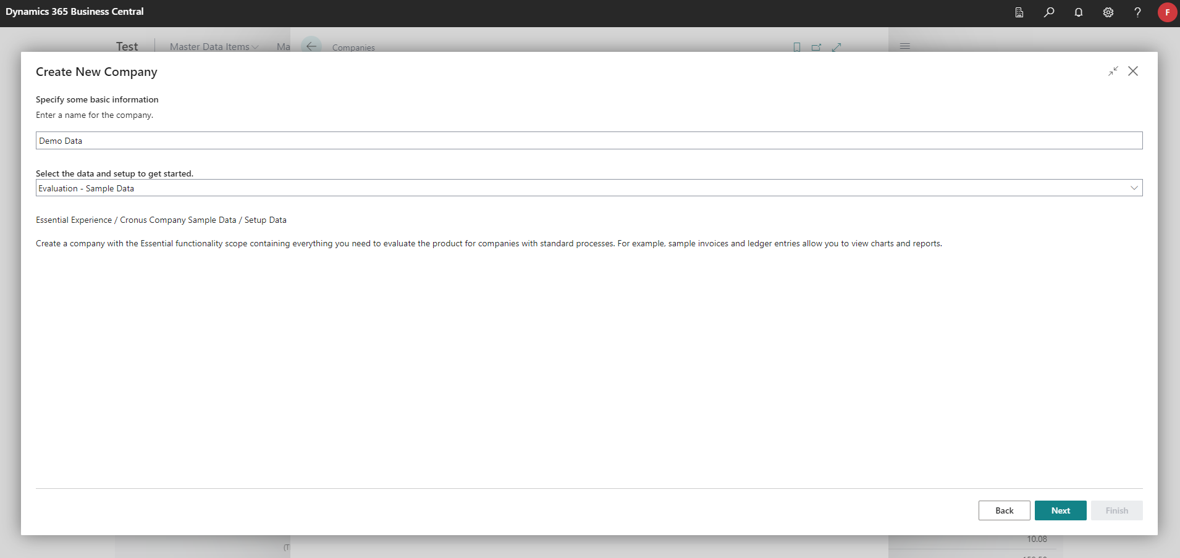
Task: Open the settings gear menu
Action: (1108, 12)
